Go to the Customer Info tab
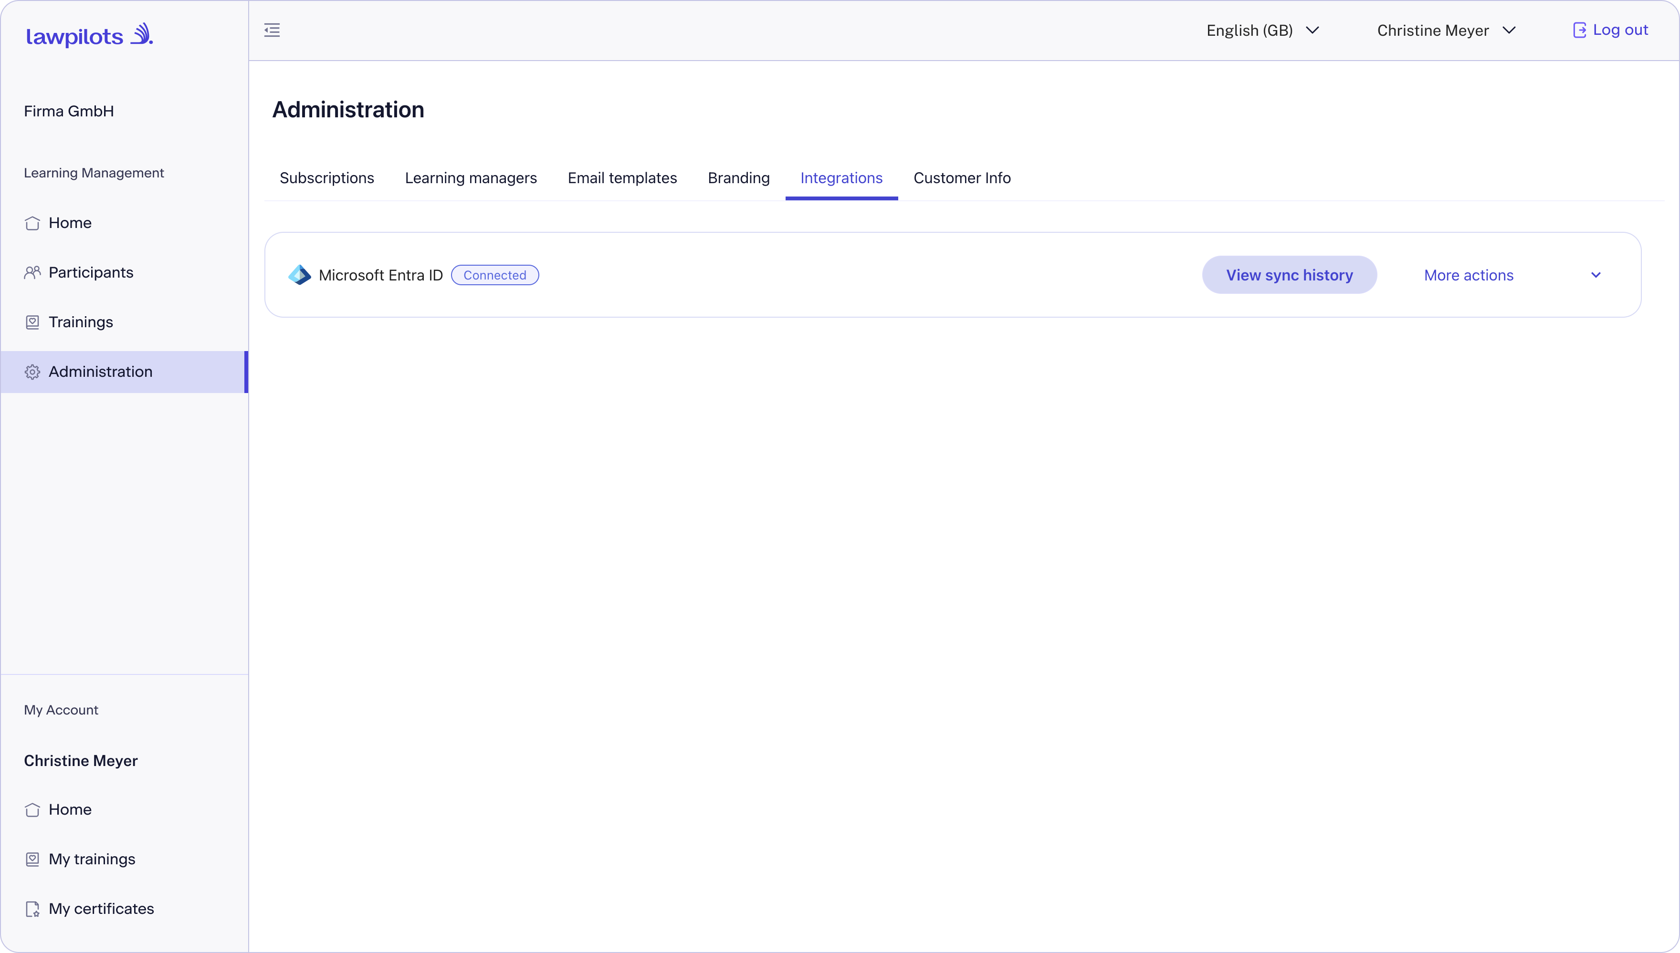Viewport: 1680px width, 953px height. [962, 178]
